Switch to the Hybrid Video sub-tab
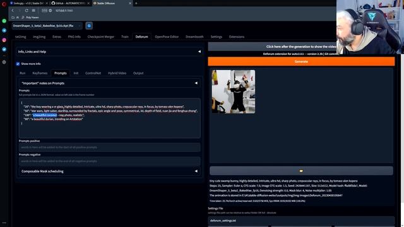Viewport: 404px width, 227px height. pos(117,73)
